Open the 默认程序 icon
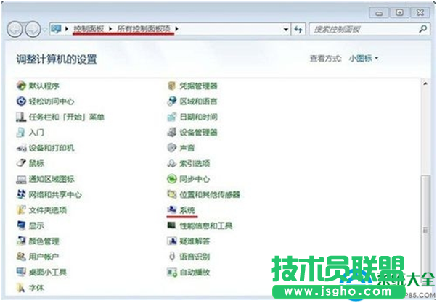The width and height of the screenshot is (437, 303). [x=21, y=86]
